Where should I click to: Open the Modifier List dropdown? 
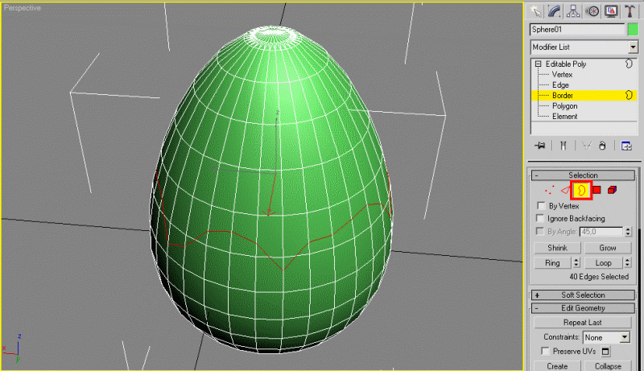pyautogui.click(x=584, y=47)
